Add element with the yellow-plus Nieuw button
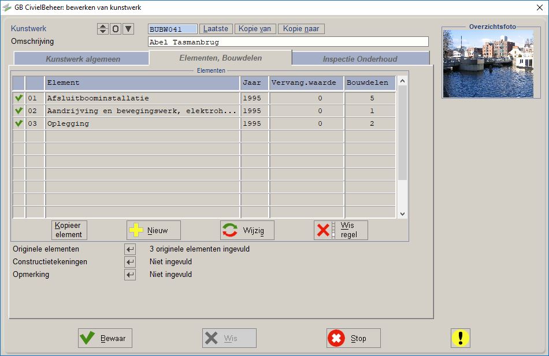The width and height of the screenshot is (549, 356). (x=154, y=230)
